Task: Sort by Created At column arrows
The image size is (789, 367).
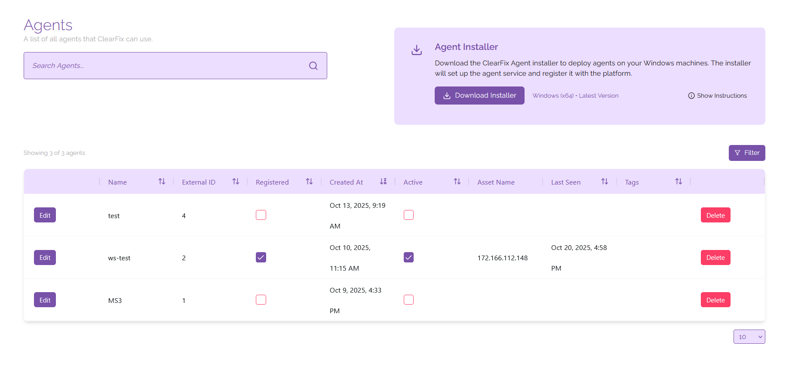Action: pyautogui.click(x=383, y=182)
